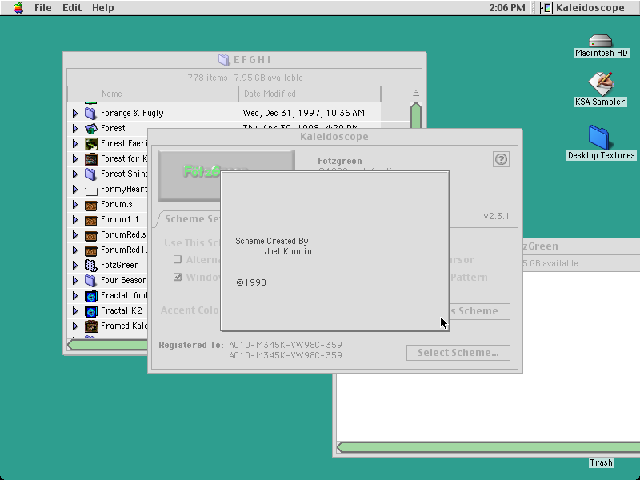Click the "778 items, 7.95 GB available" status text
Viewport: 640px width, 480px height.
pyautogui.click(x=245, y=78)
